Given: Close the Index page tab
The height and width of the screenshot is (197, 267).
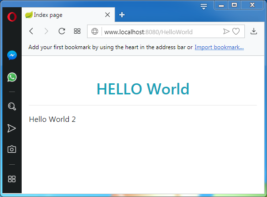Looking at the screenshot, I should (x=107, y=15).
